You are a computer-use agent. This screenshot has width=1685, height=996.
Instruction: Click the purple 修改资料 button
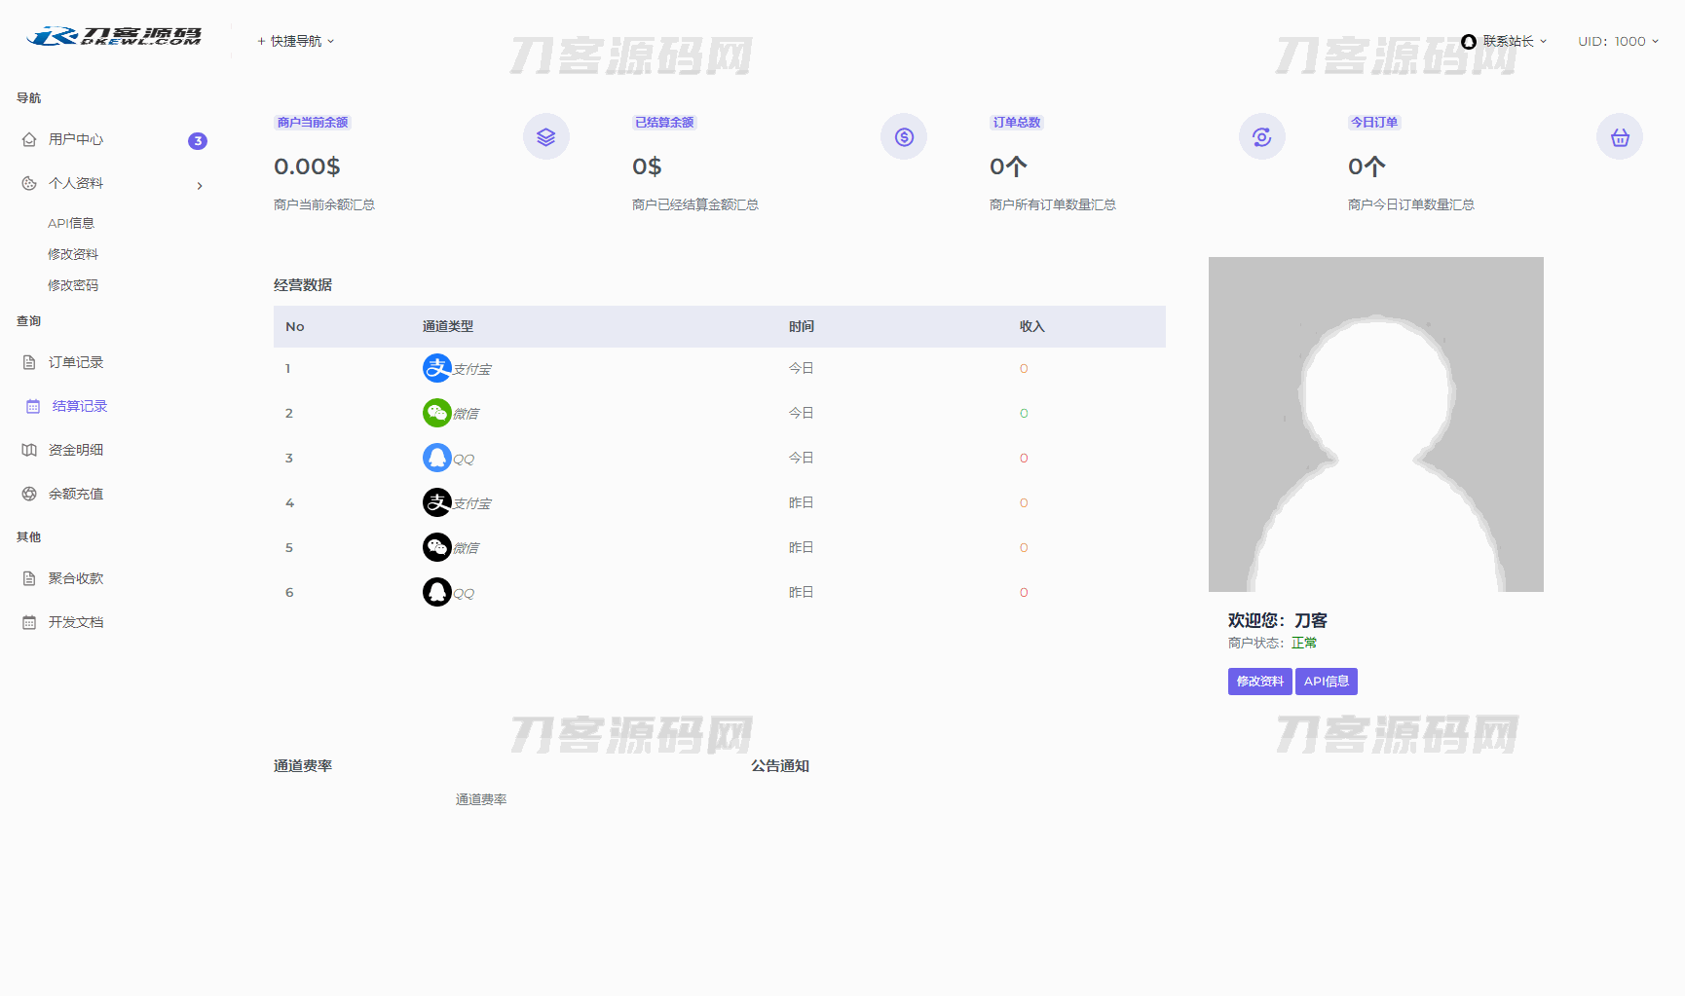[x=1259, y=682]
